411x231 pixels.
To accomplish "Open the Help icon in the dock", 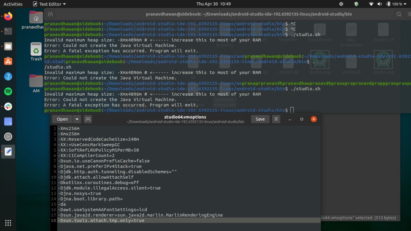I will (8, 76).
